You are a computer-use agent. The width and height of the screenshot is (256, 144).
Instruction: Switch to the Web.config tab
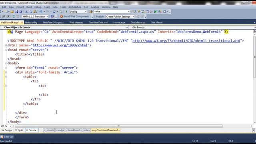31,22
